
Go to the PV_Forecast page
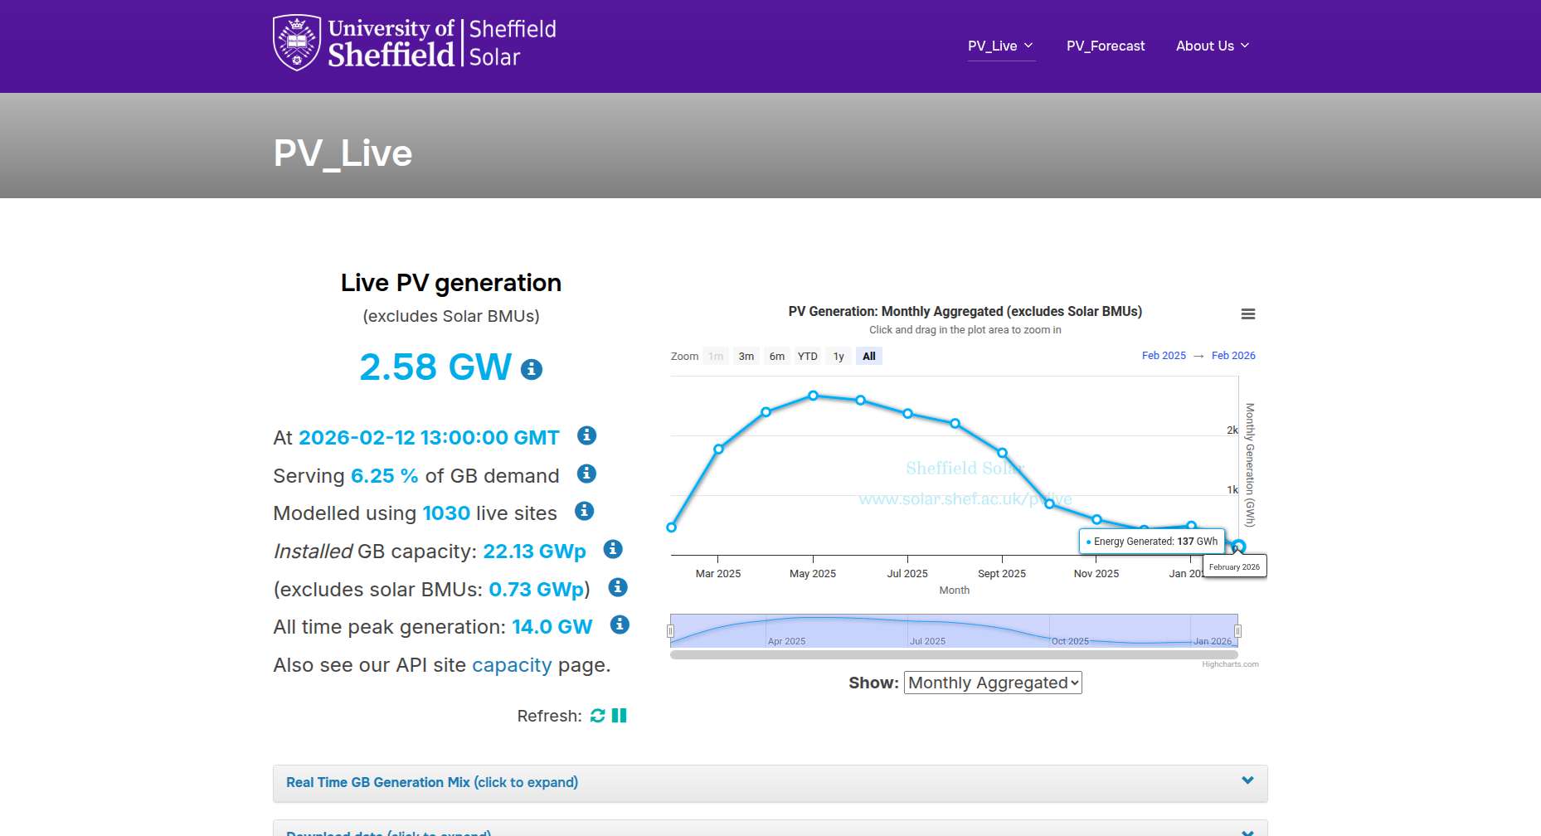[1105, 46]
